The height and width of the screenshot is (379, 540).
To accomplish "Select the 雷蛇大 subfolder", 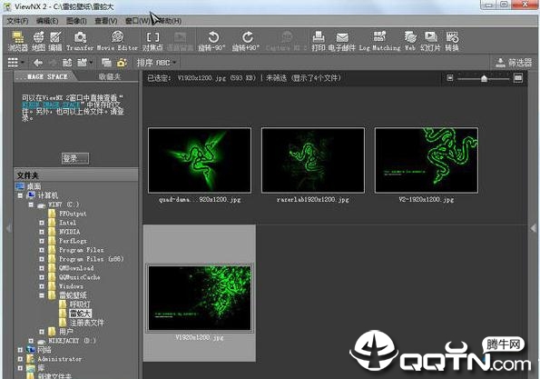I will click(x=75, y=314).
